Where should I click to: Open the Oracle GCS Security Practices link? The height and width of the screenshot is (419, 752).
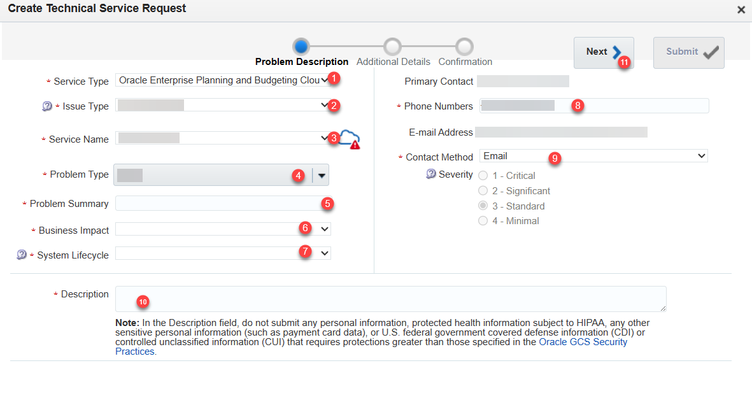pos(583,341)
